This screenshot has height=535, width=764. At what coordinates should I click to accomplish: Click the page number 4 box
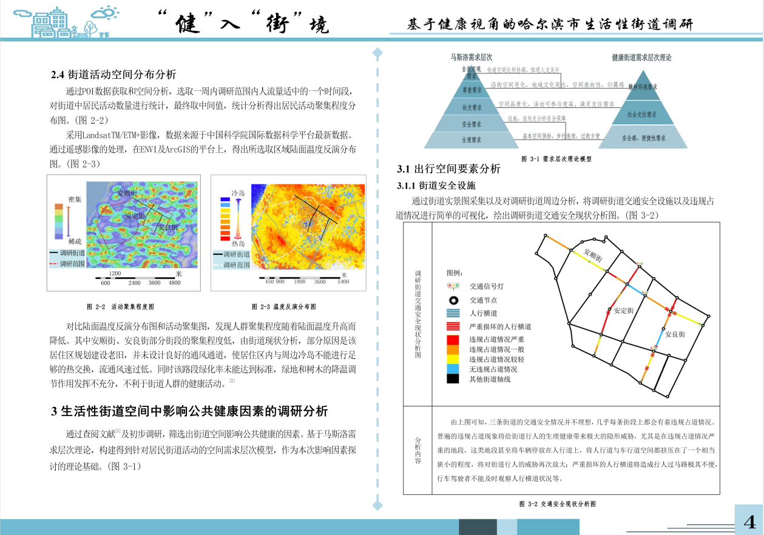[749, 520]
